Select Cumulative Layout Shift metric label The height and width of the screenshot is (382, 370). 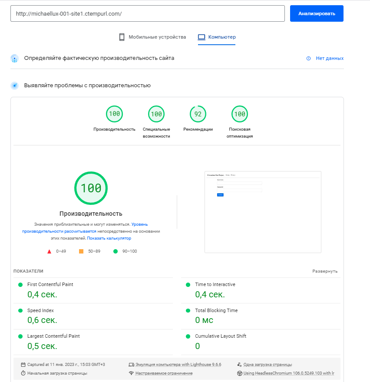pyautogui.click(x=221, y=336)
